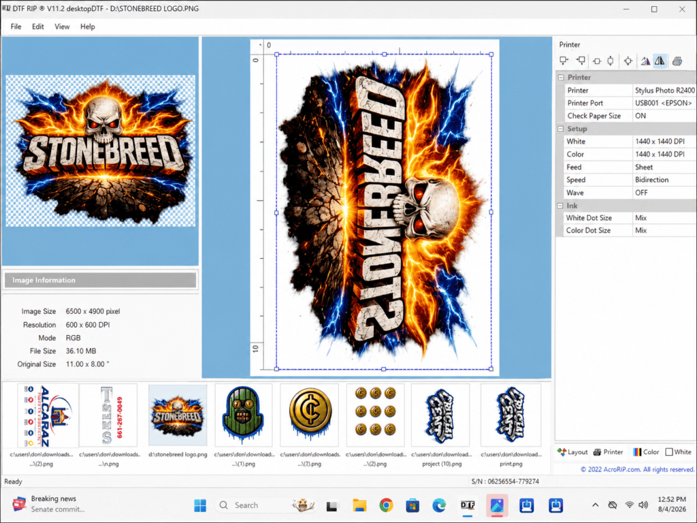
Task: Open the Windows Start menu
Action: 200,505
